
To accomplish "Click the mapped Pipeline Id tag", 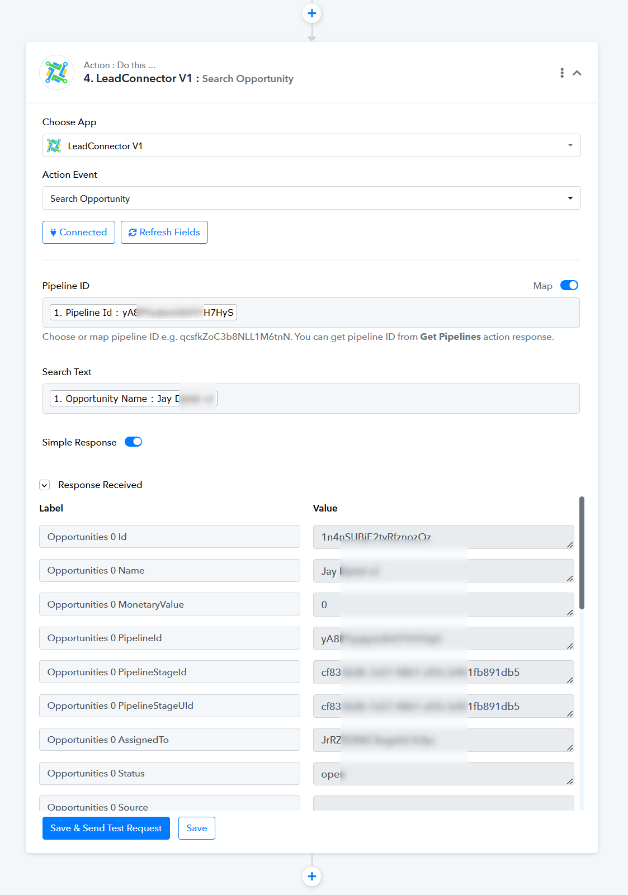I will pyautogui.click(x=143, y=312).
